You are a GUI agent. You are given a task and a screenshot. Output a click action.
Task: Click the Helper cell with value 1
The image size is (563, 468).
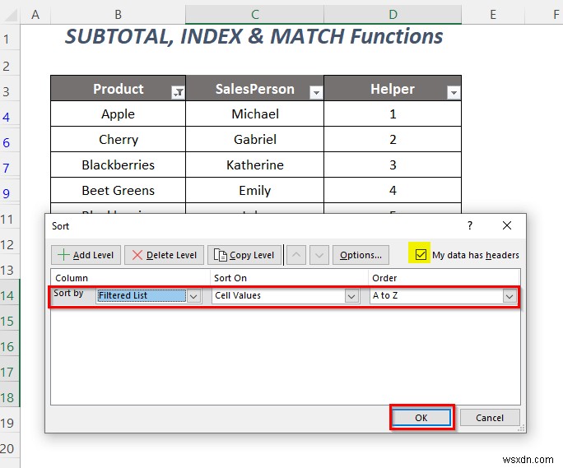393,114
